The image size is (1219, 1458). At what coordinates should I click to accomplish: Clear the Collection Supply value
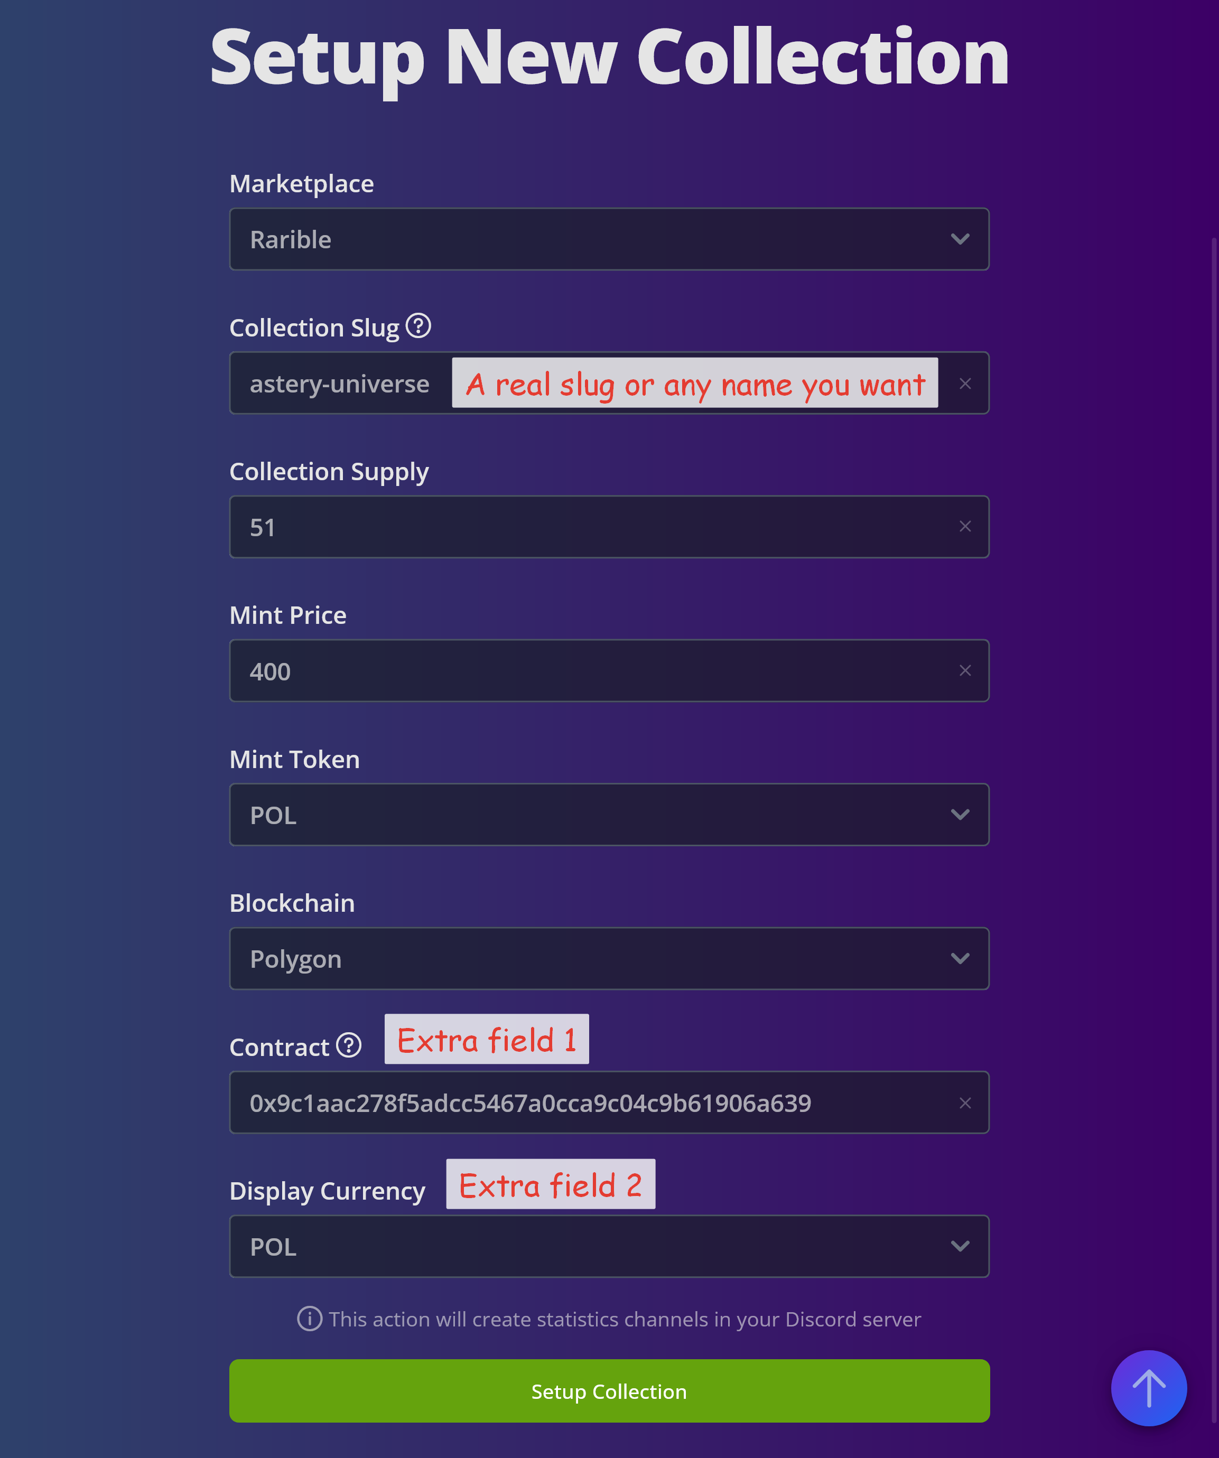point(965,526)
